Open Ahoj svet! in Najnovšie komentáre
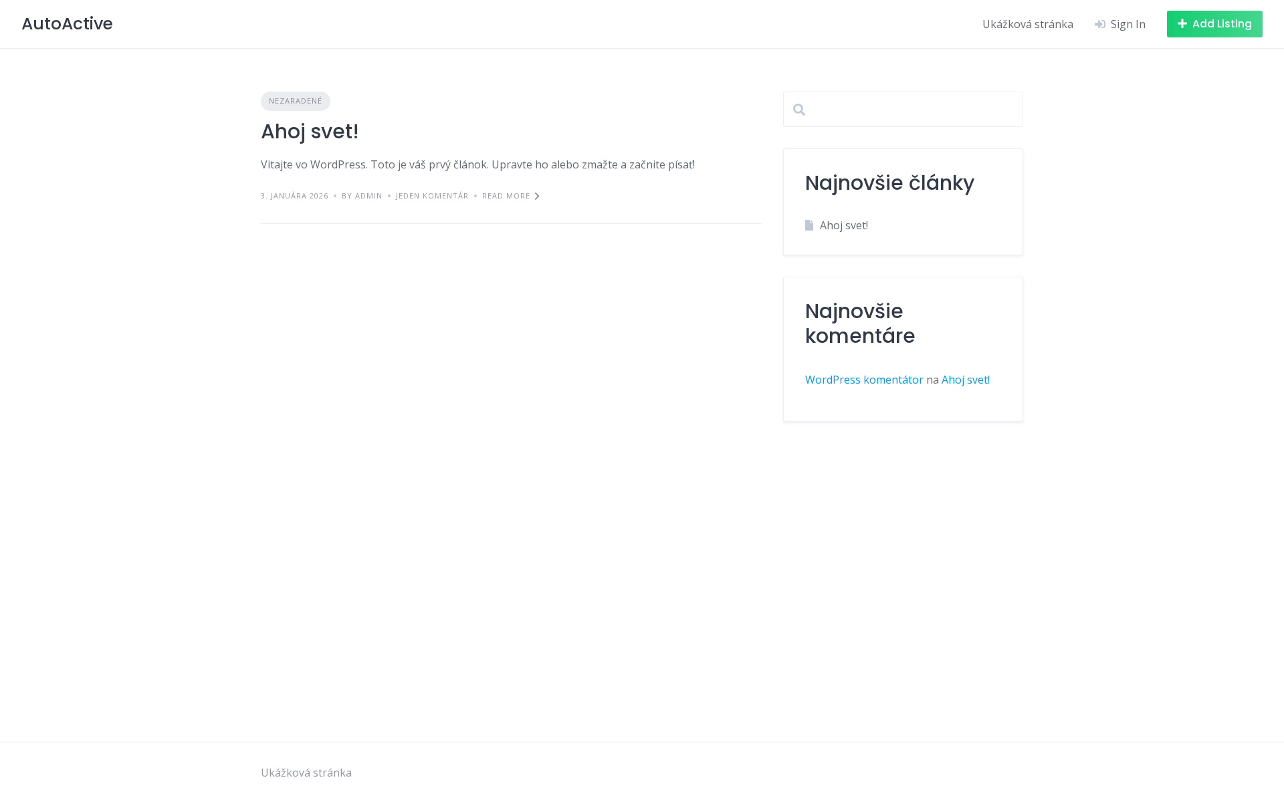 (965, 380)
